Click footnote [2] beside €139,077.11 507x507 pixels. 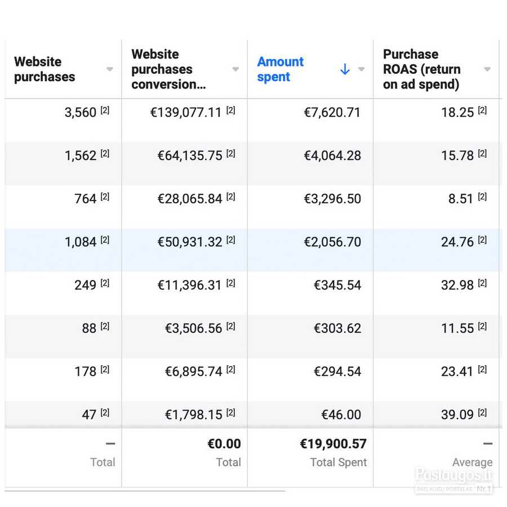(230, 110)
